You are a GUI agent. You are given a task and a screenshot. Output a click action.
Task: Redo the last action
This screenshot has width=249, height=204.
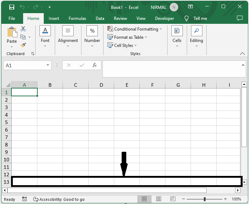click(x=36, y=7)
